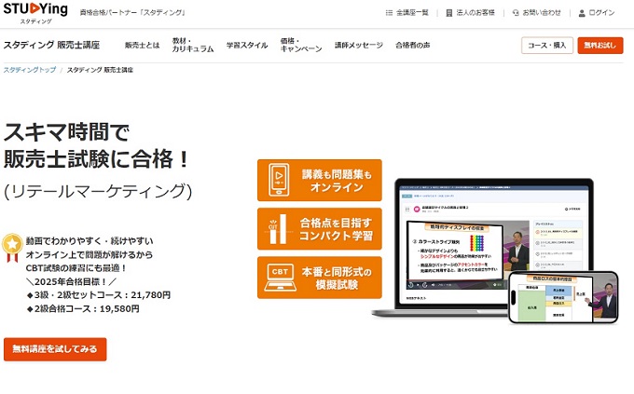Screen dimensions: 634x394
Task: Click ＼2025年合格目標！／ text
Action: pos(70,281)
